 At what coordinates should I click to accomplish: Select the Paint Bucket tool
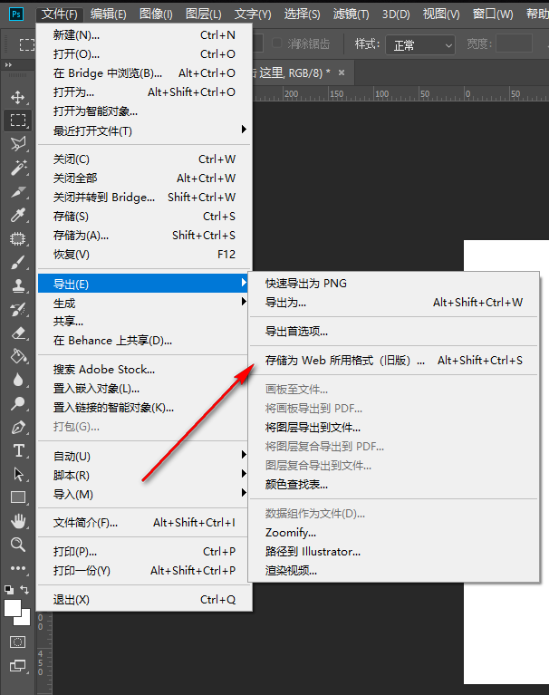click(18, 356)
